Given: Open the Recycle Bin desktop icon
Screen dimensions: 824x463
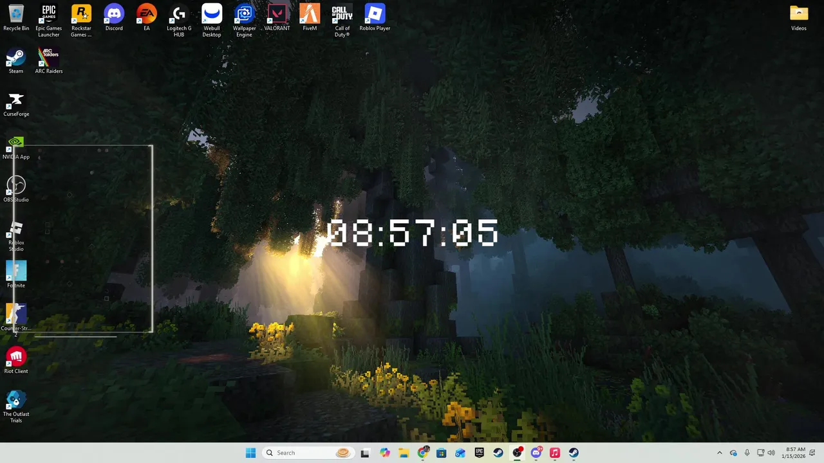Looking at the screenshot, I should (16, 18).
